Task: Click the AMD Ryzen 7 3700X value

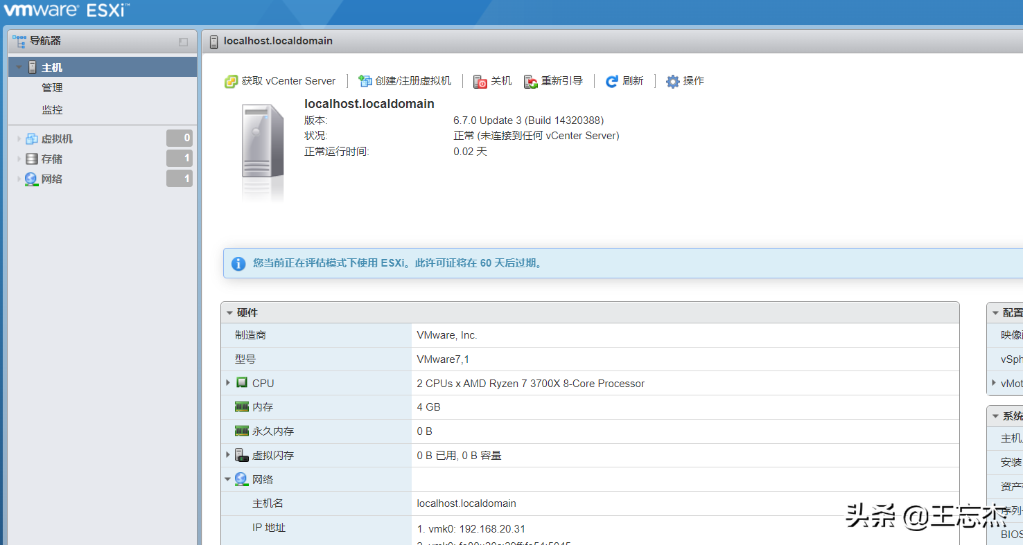Action: point(531,383)
